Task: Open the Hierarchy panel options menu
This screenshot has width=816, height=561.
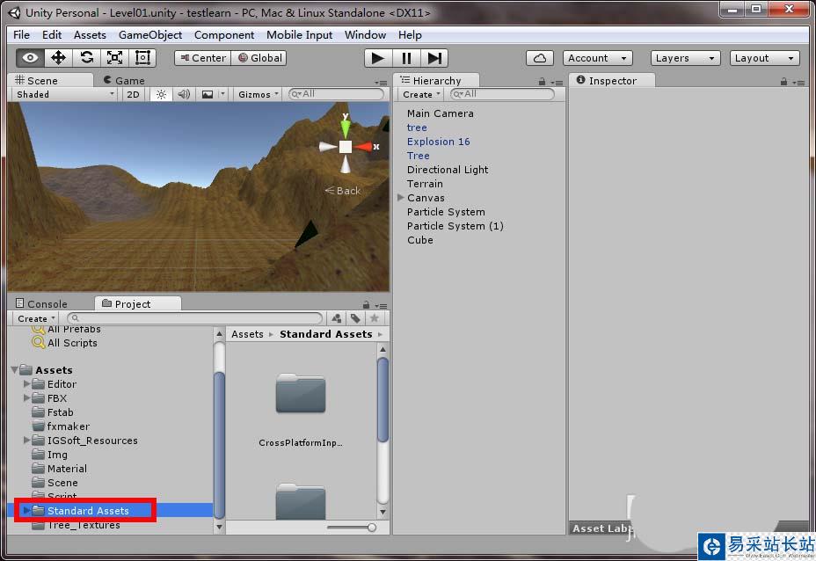Action: coord(557,83)
